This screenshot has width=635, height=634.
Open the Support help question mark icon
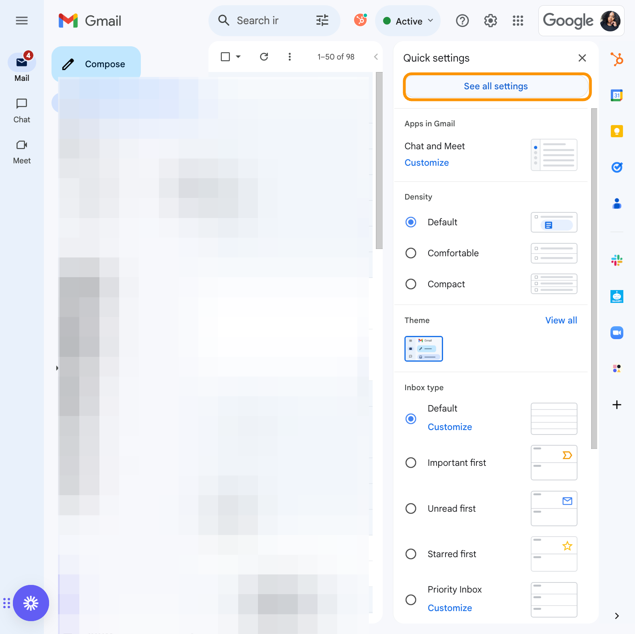(462, 21)
